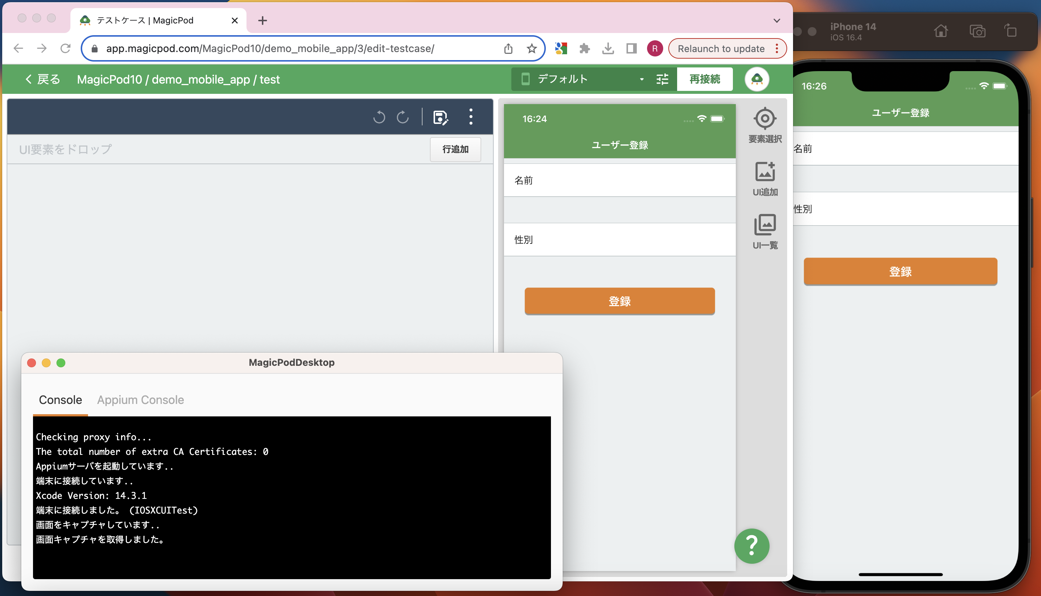The image size is (1041, 596).
Task: Click the save test case icon
Action: [440, 118]
